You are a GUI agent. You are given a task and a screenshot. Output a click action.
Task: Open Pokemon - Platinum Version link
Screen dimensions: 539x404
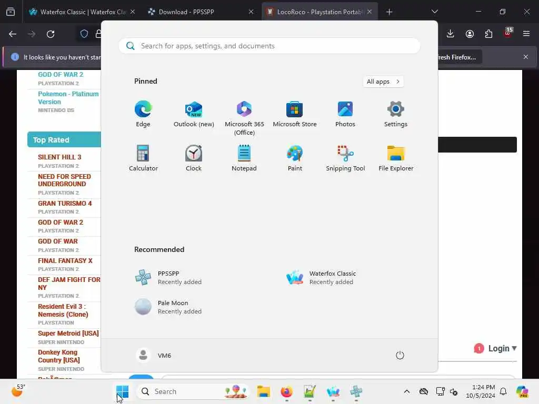(68, 98)
